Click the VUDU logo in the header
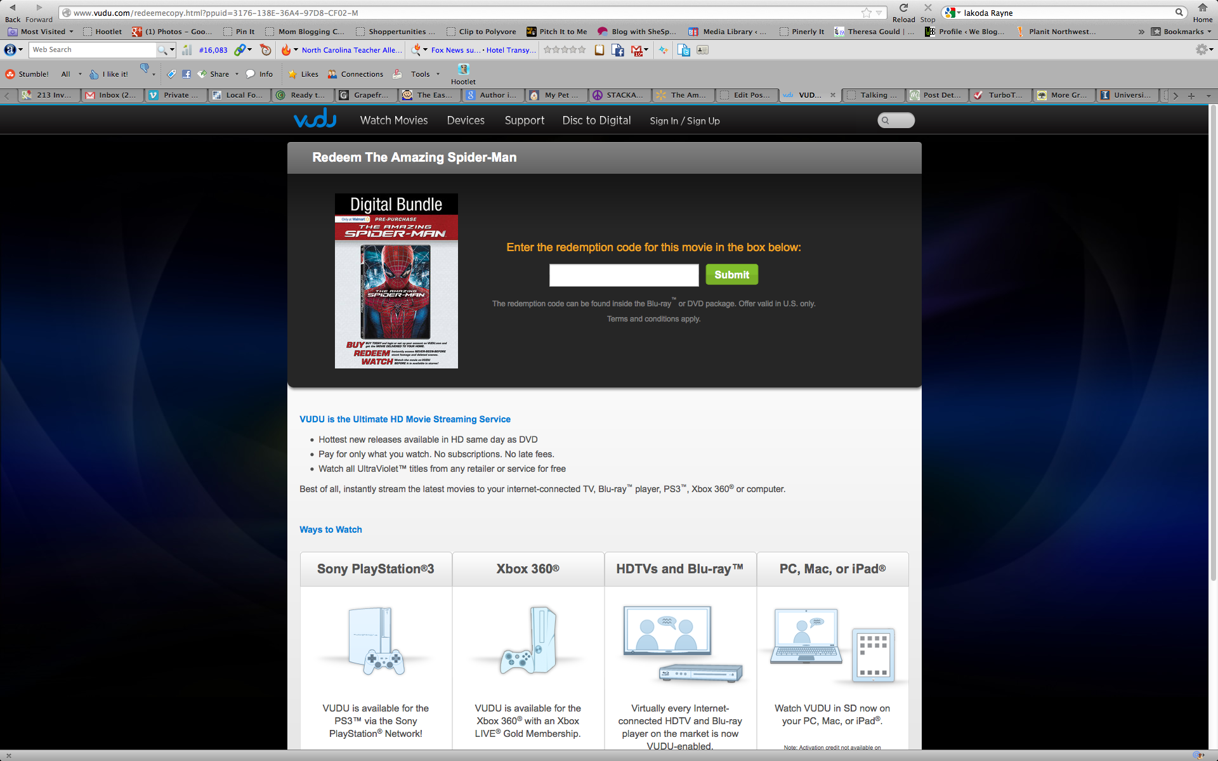1218x761 pixels. 315,118
